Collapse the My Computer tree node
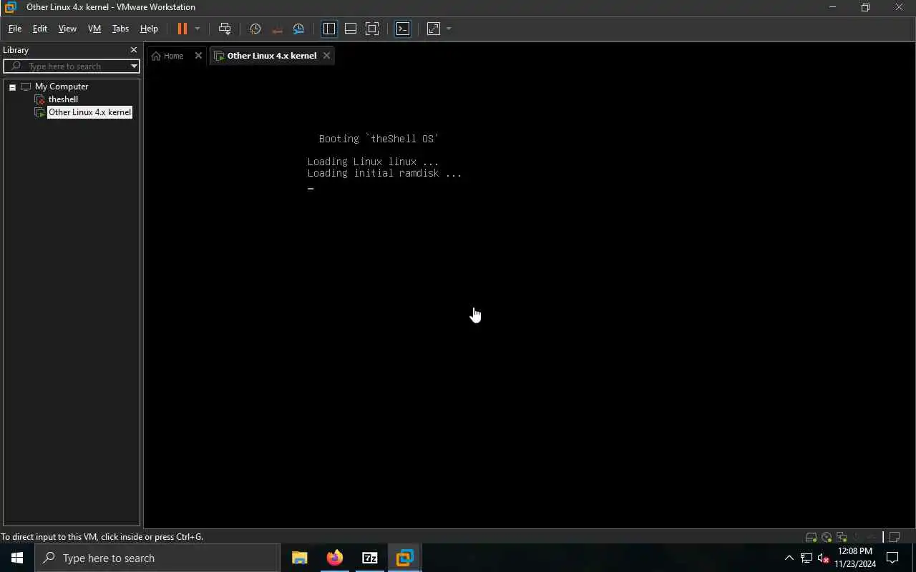The height and width of the screenshot is (572, 916). 12,87
